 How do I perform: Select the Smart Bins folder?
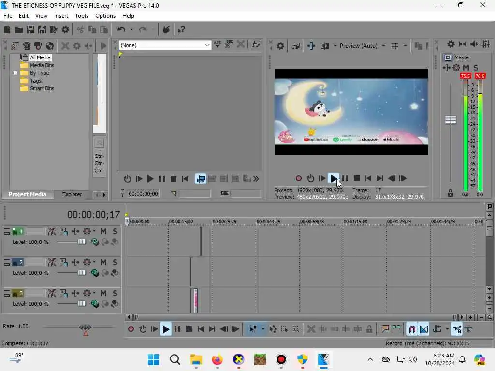pos(42,89)
